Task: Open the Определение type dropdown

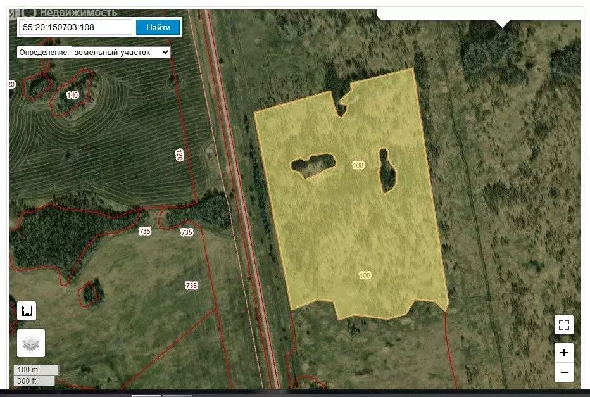Action: [121, 53]
